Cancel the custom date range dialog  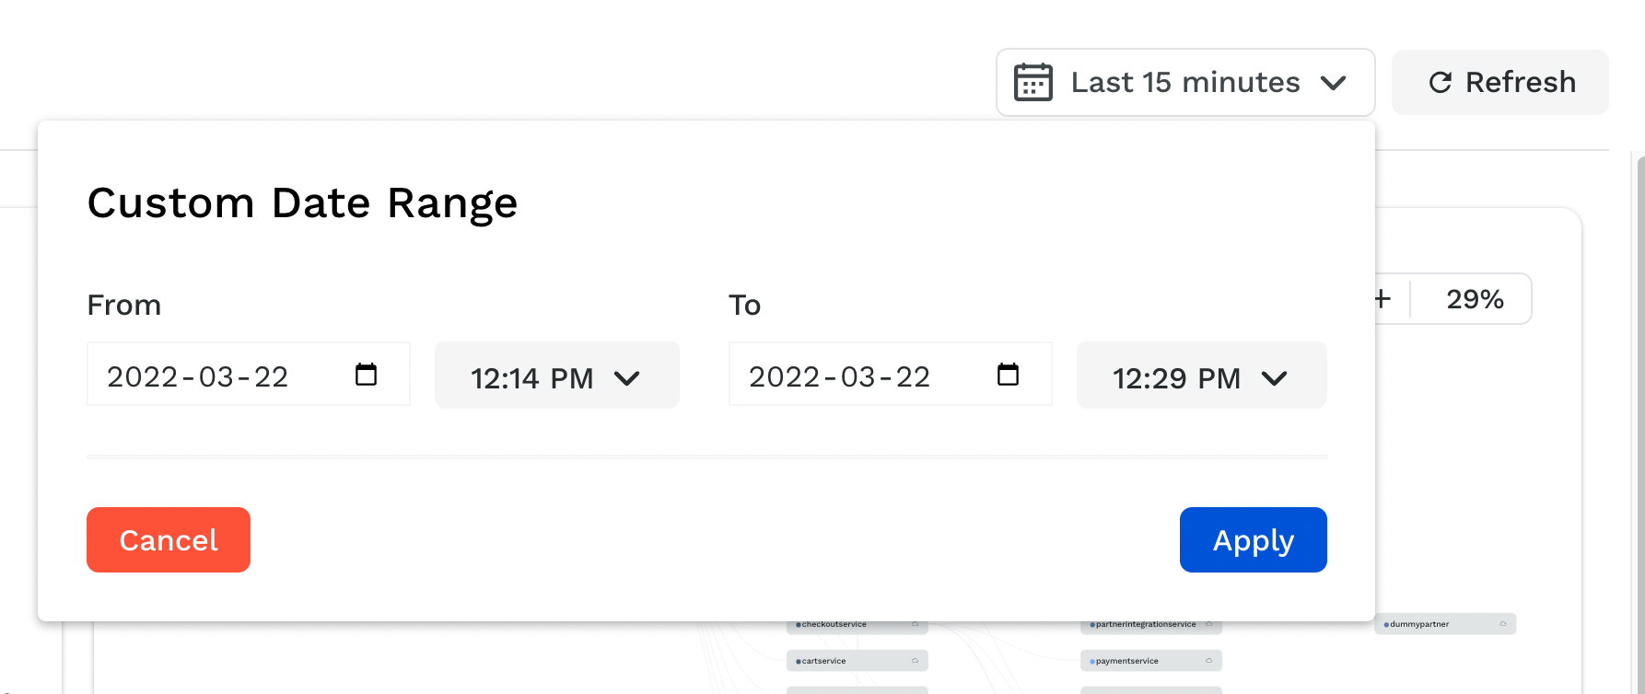coord(169,539)
